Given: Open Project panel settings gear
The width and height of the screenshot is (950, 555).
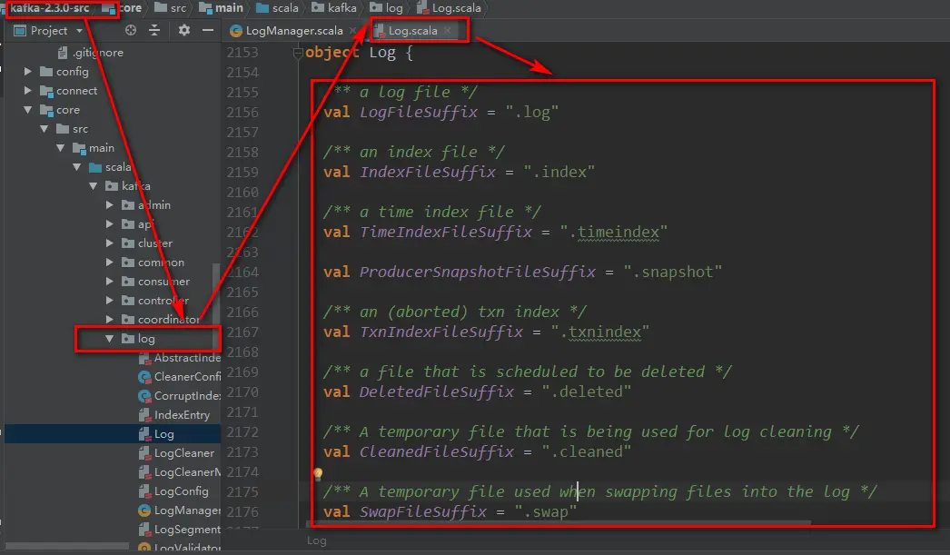Looking at the screenshot, I should 184,30.
